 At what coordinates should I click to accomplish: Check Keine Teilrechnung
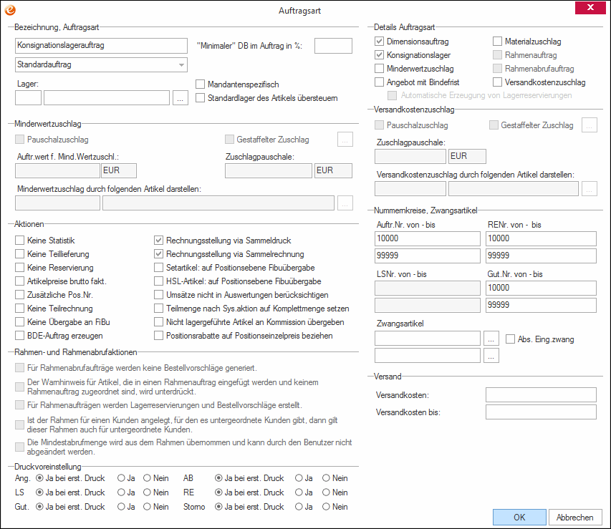[19, 309]
